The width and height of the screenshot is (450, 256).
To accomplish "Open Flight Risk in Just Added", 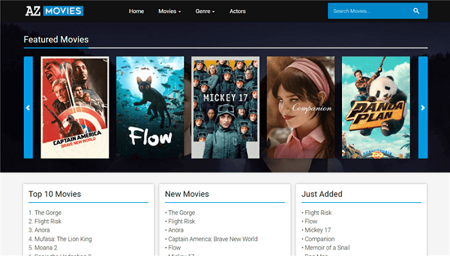I will (x=318, y=213).
